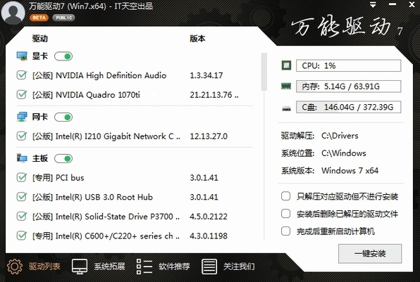The width and height of the screenshot is (420, 282).
Task: Enable 只解压对应驱动但不进行安装 option
Action: pyautogui.click(x=286, y=196)
